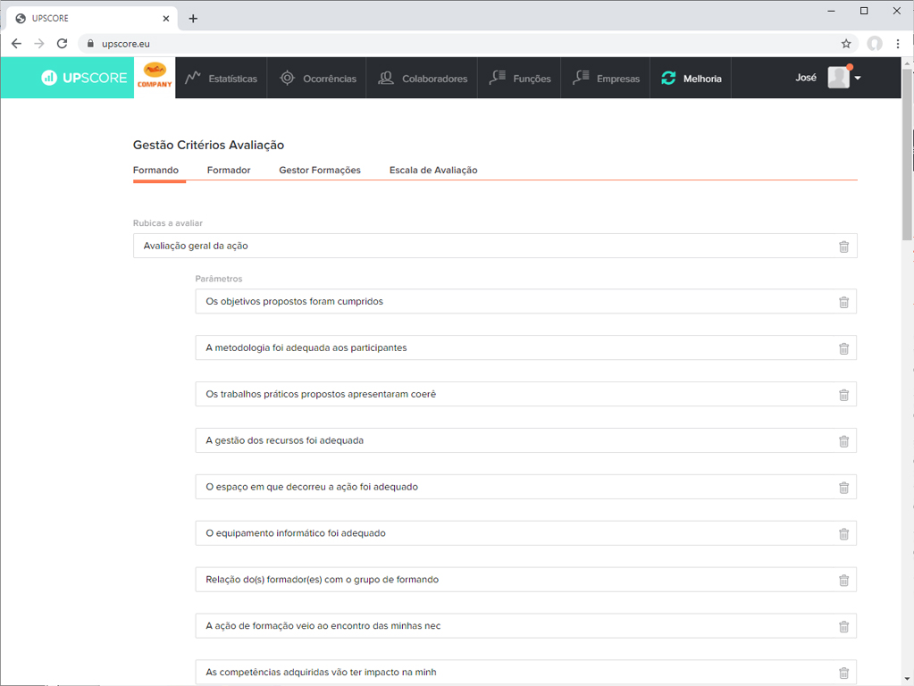Edit 'Os trabalhos práticos propostos' field
The height and width of the screenshot is (686, 914).
pos(525,394)
